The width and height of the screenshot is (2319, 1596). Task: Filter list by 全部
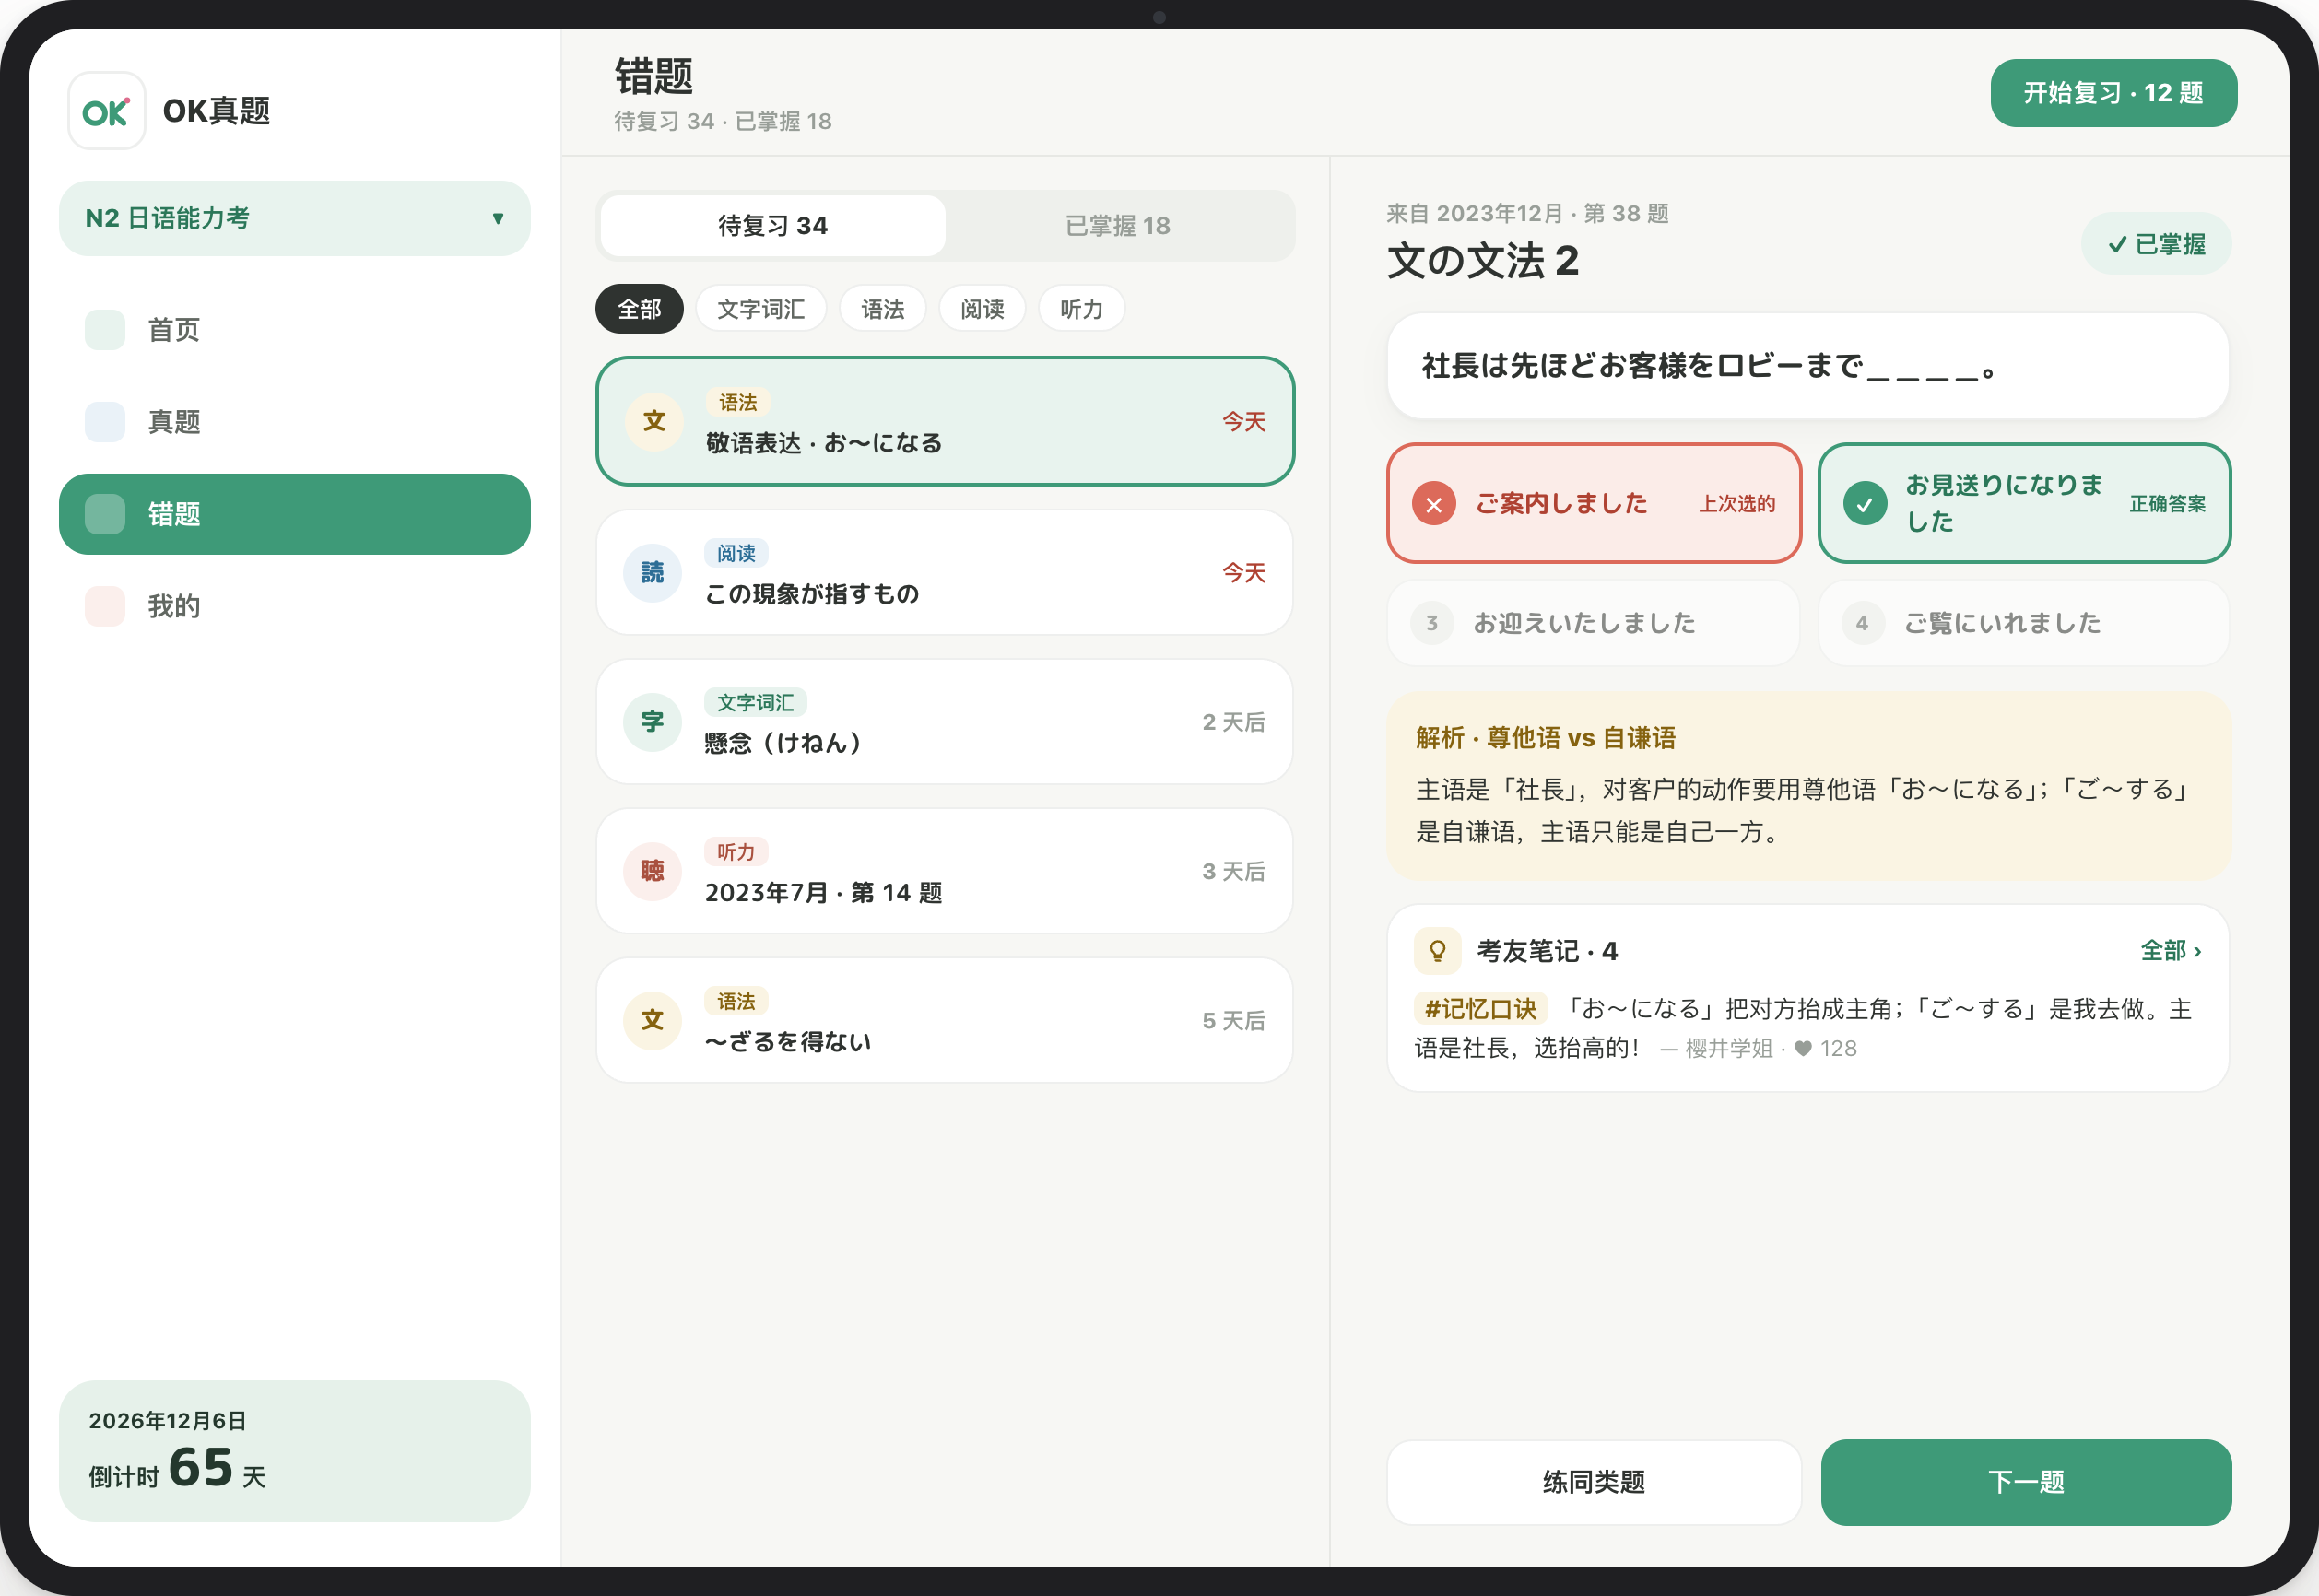pos(639,309)
